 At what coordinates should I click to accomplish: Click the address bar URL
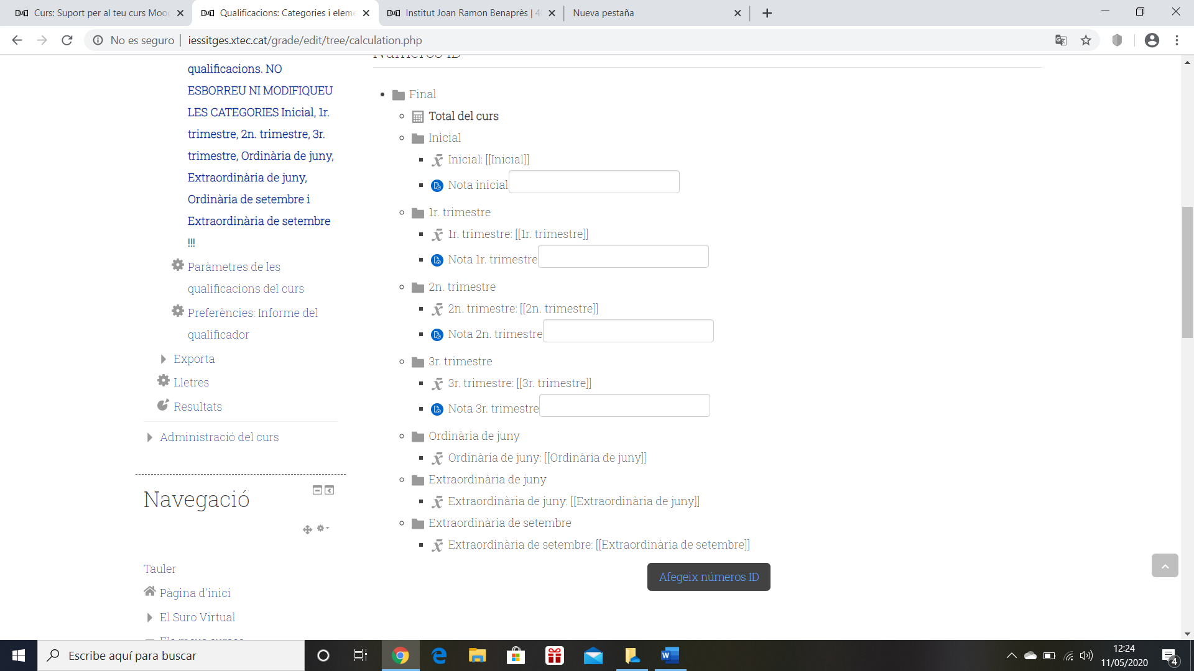(305, 40)
